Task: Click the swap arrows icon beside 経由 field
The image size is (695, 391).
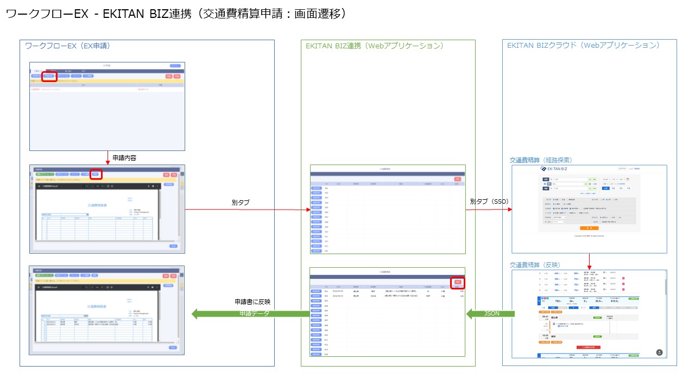Action: click(545, 184)
